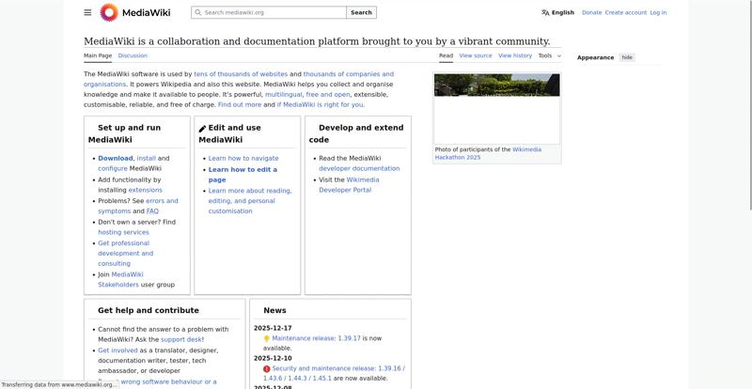Open the View history tab
Viewport: 752px width, 389px height.
point(514,55)
